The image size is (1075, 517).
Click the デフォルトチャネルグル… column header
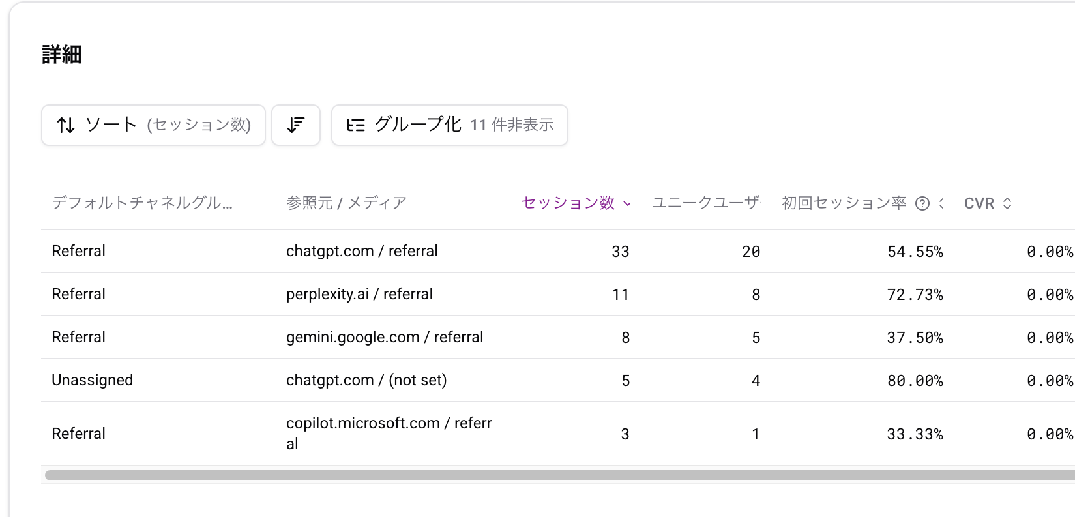pos(142,203)
